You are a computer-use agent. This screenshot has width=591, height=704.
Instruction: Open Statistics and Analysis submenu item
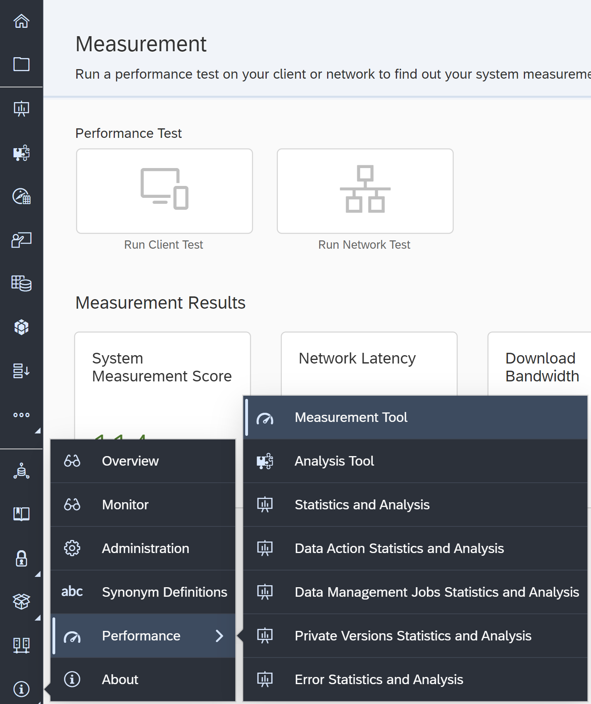click(x=415, y=505)
